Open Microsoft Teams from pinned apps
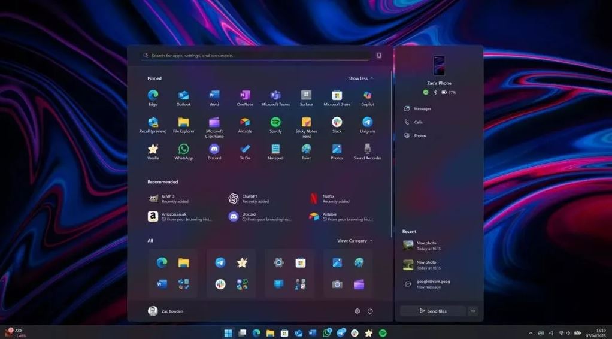The image size is (612, 339). tap(275, 96)
